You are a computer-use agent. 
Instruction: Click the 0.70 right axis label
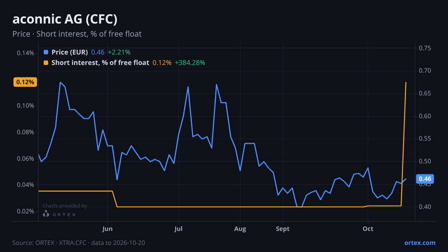[425, 71]
